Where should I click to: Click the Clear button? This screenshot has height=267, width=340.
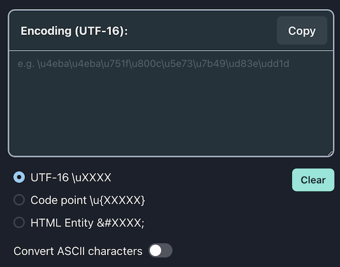(313, 180)
